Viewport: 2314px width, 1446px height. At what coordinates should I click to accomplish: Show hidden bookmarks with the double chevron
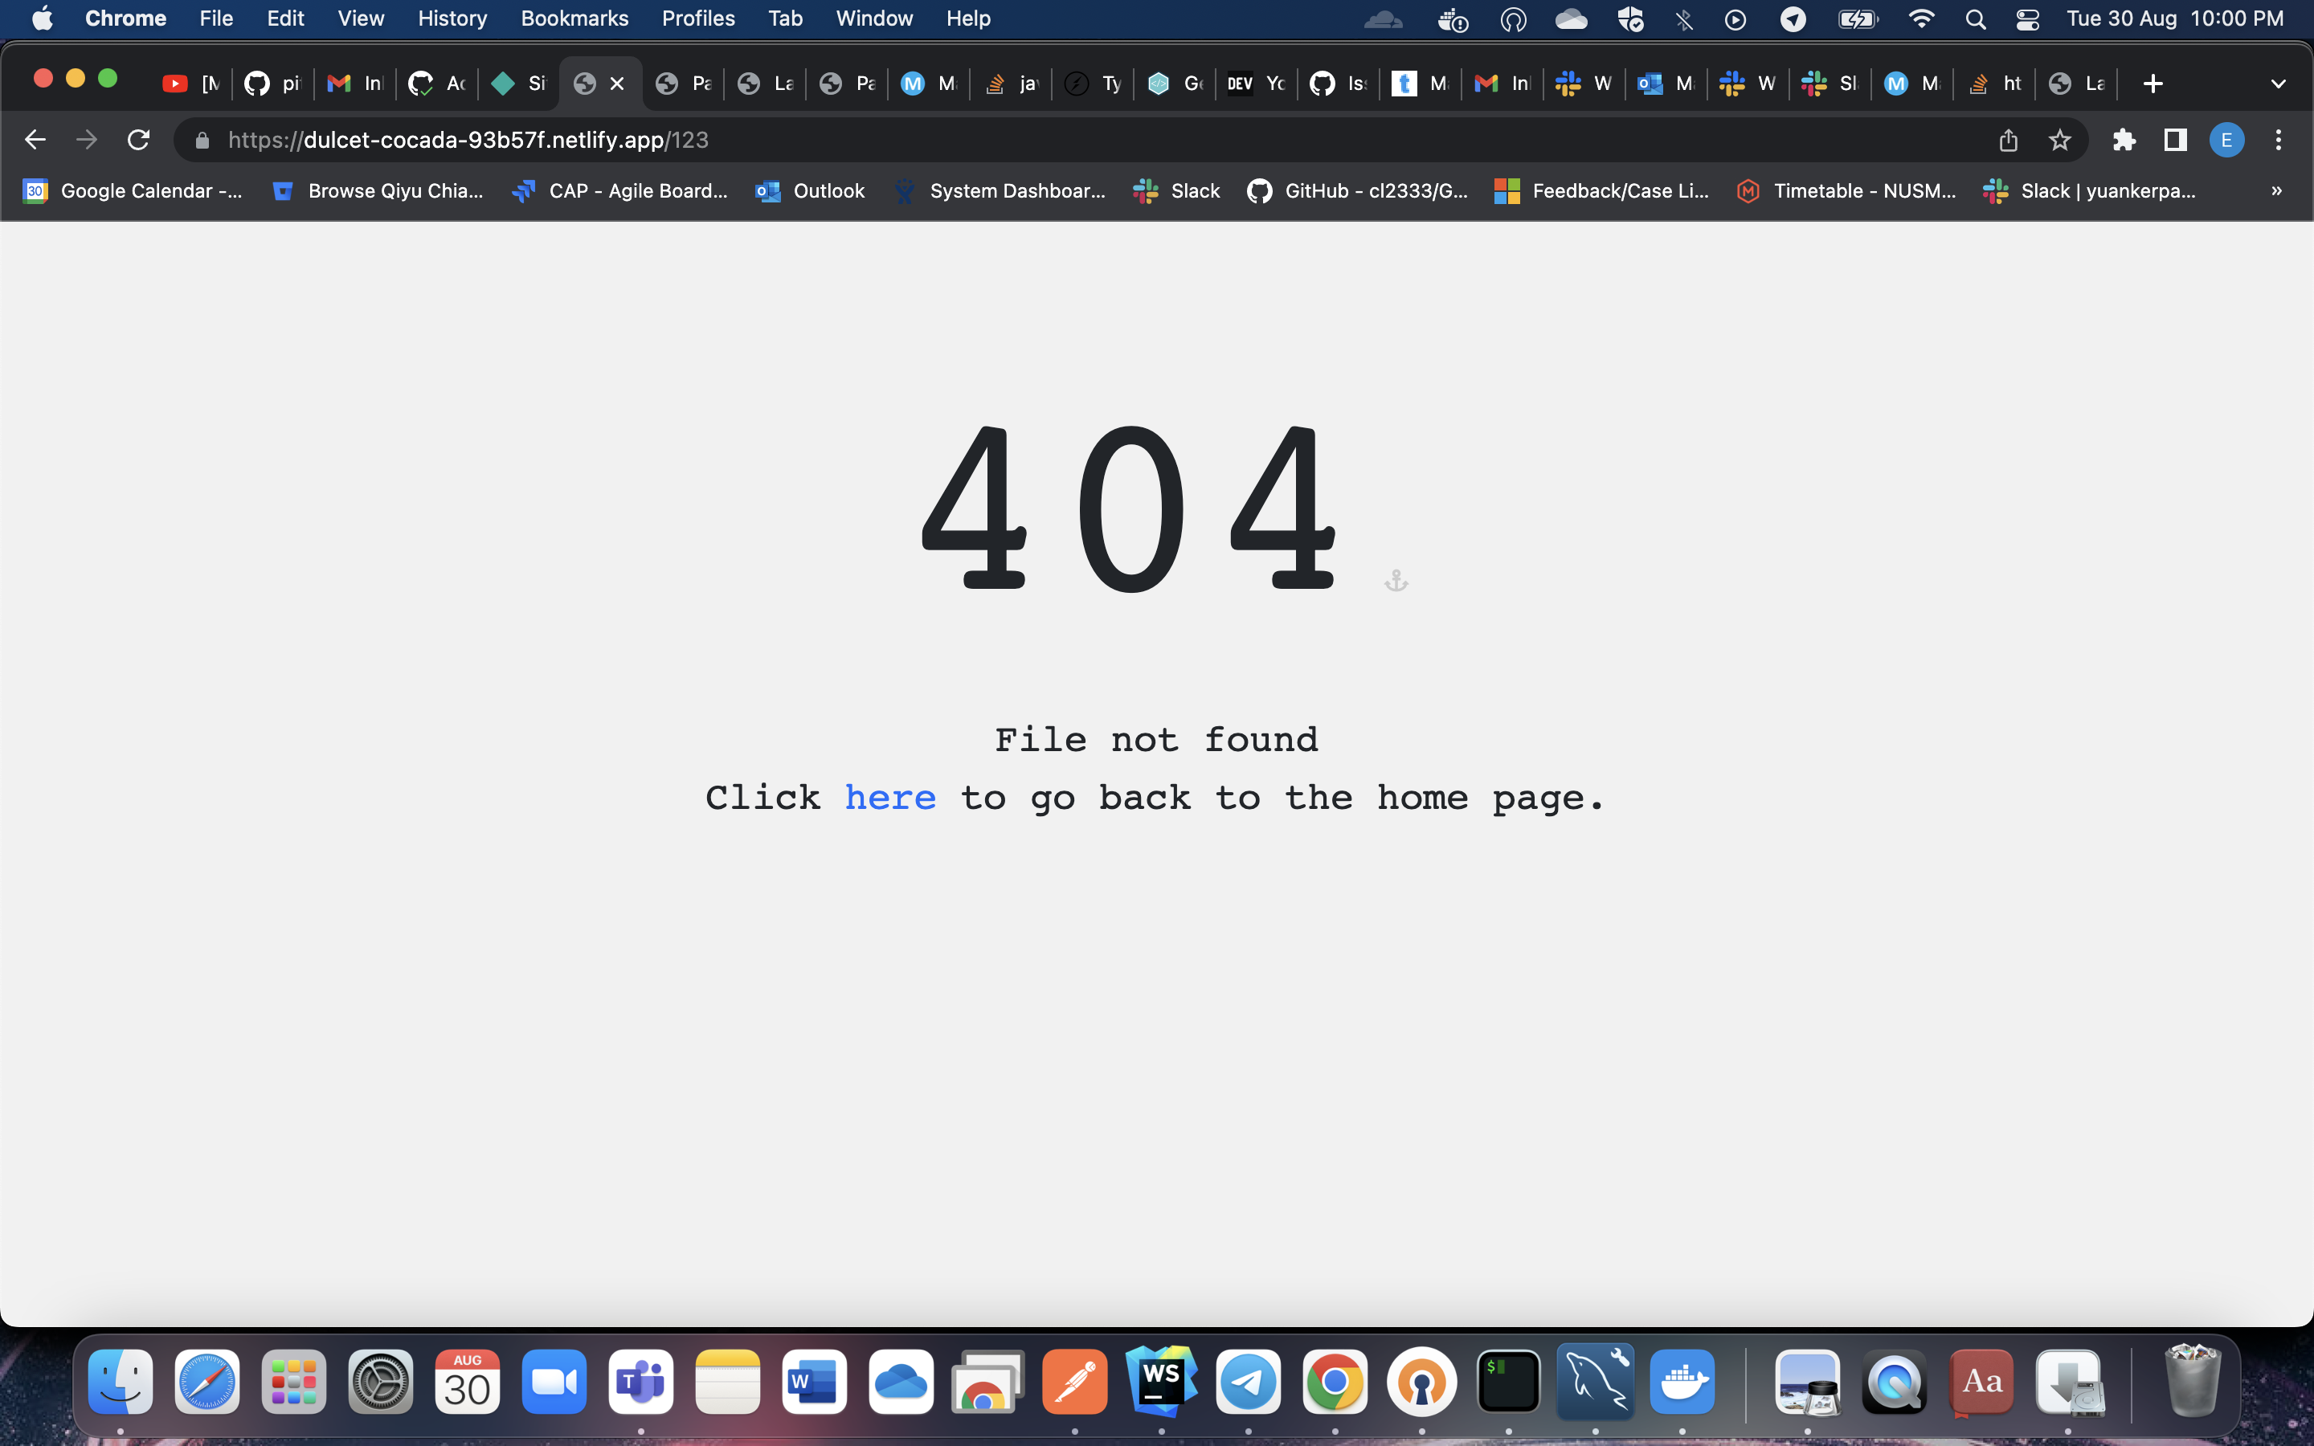click(x=2275, y=191)
